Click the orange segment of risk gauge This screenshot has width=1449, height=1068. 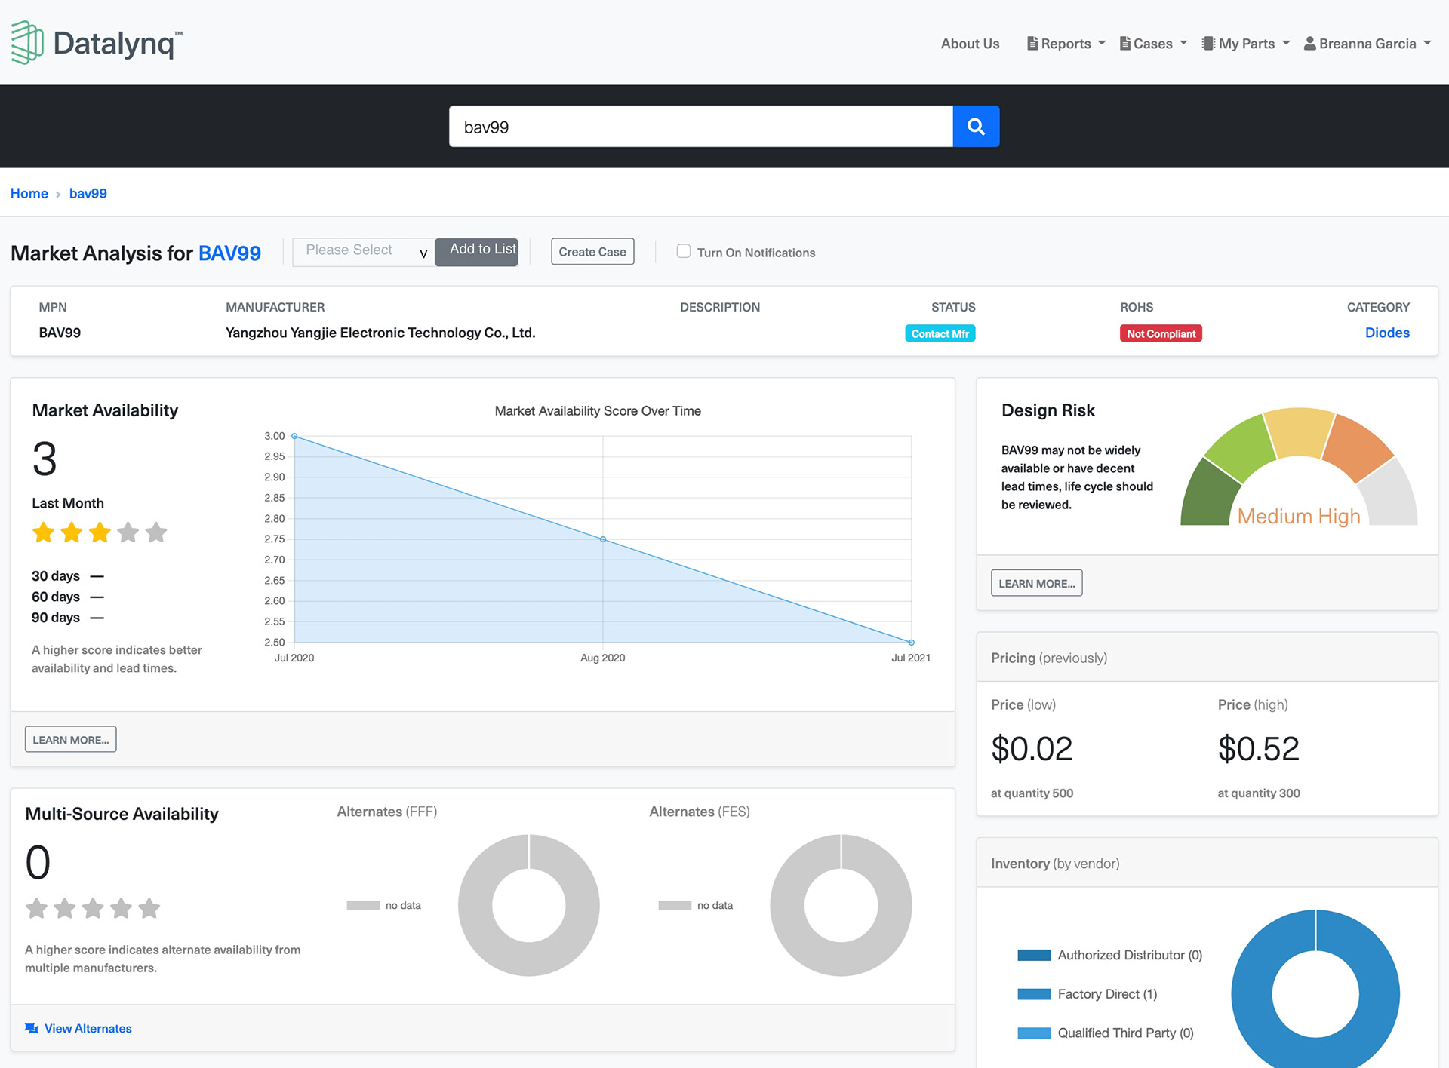[x=1359, y=447]
